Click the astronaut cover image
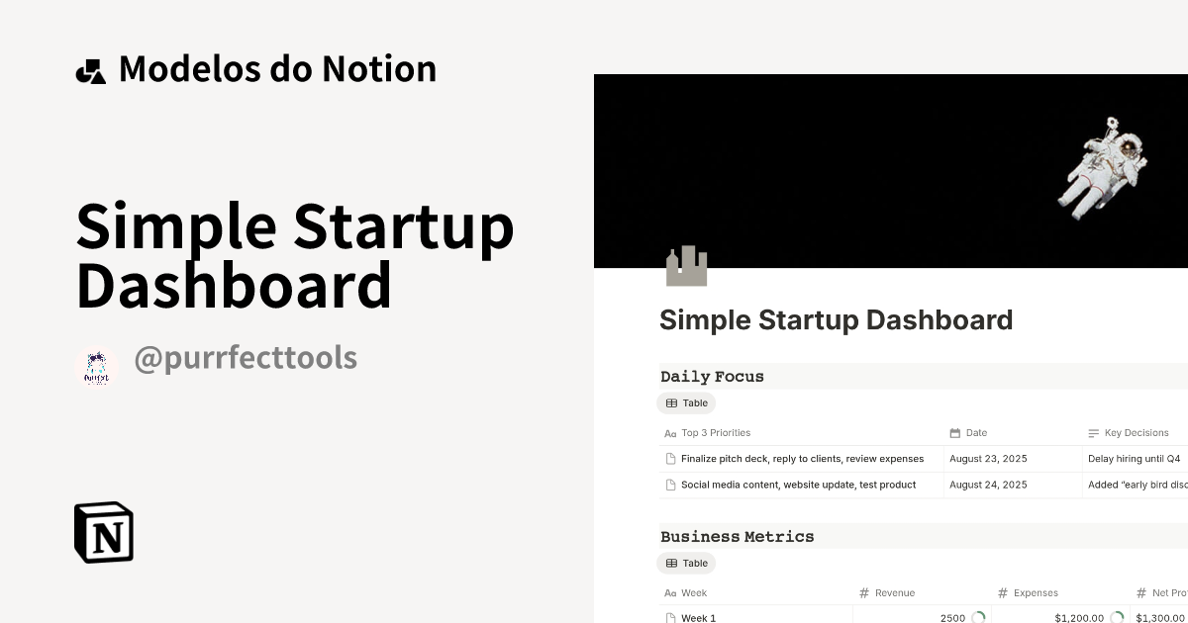The image size is (1188, 623). (x=1099, y=168)
